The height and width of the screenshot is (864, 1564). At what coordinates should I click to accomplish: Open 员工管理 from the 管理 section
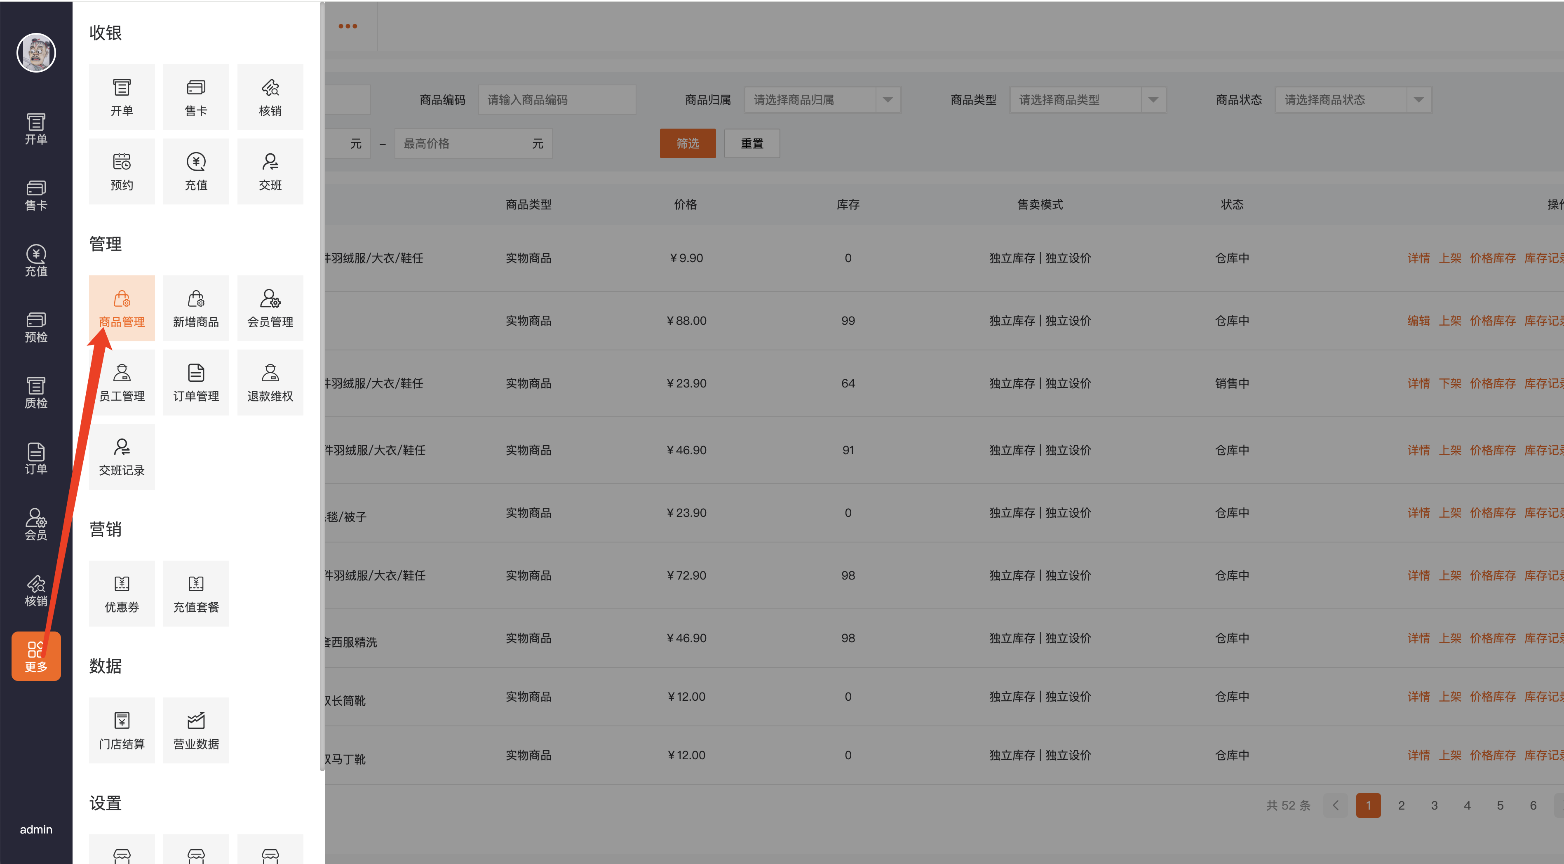tap(122, 383)
